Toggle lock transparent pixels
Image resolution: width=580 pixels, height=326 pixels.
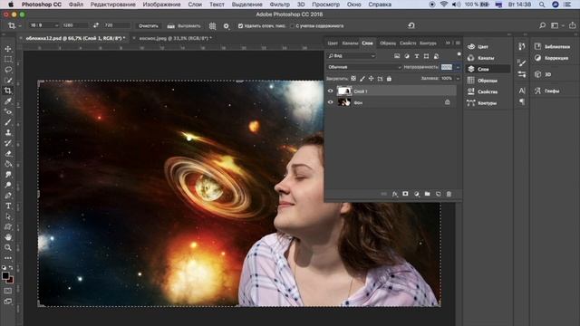click(x=353, y=79)
